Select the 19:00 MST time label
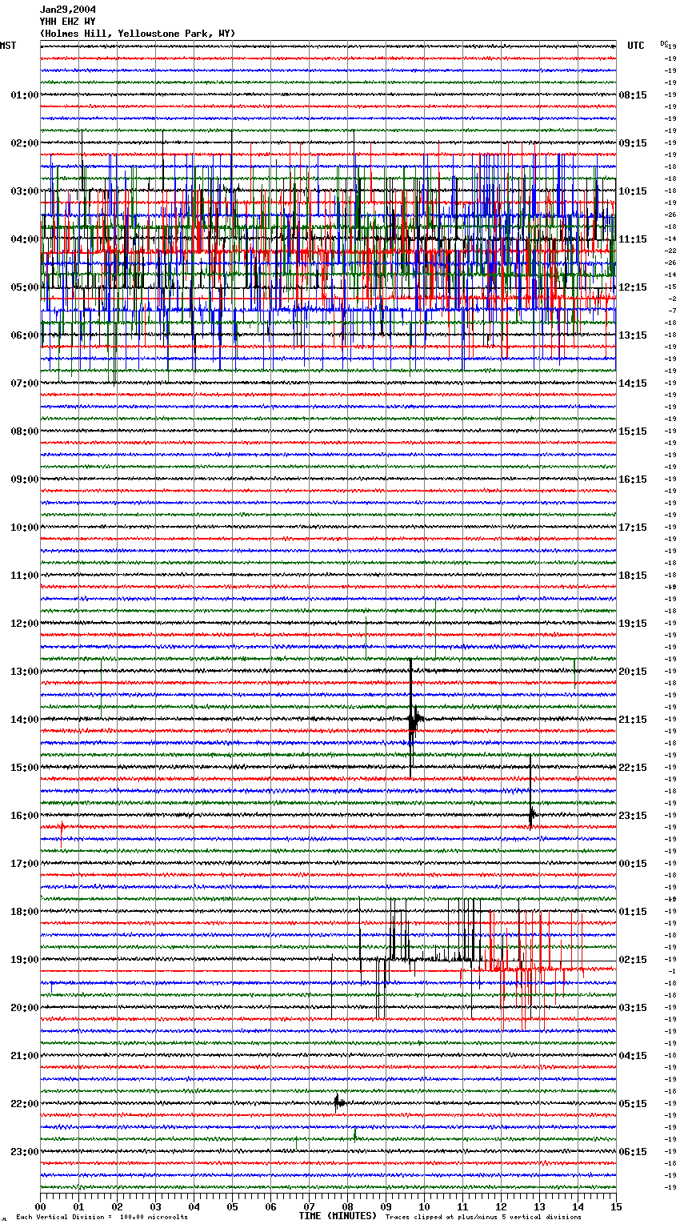This screenshot has height=1228, width=680. [25, 960]
